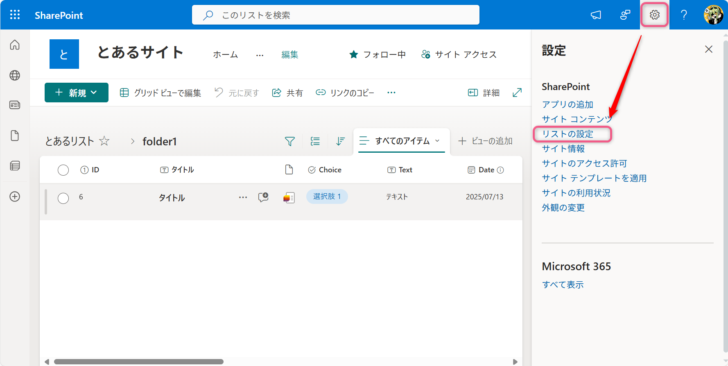Click horizontal scrollbar right arrow
728x366 pixels.
tap(515, 361)
